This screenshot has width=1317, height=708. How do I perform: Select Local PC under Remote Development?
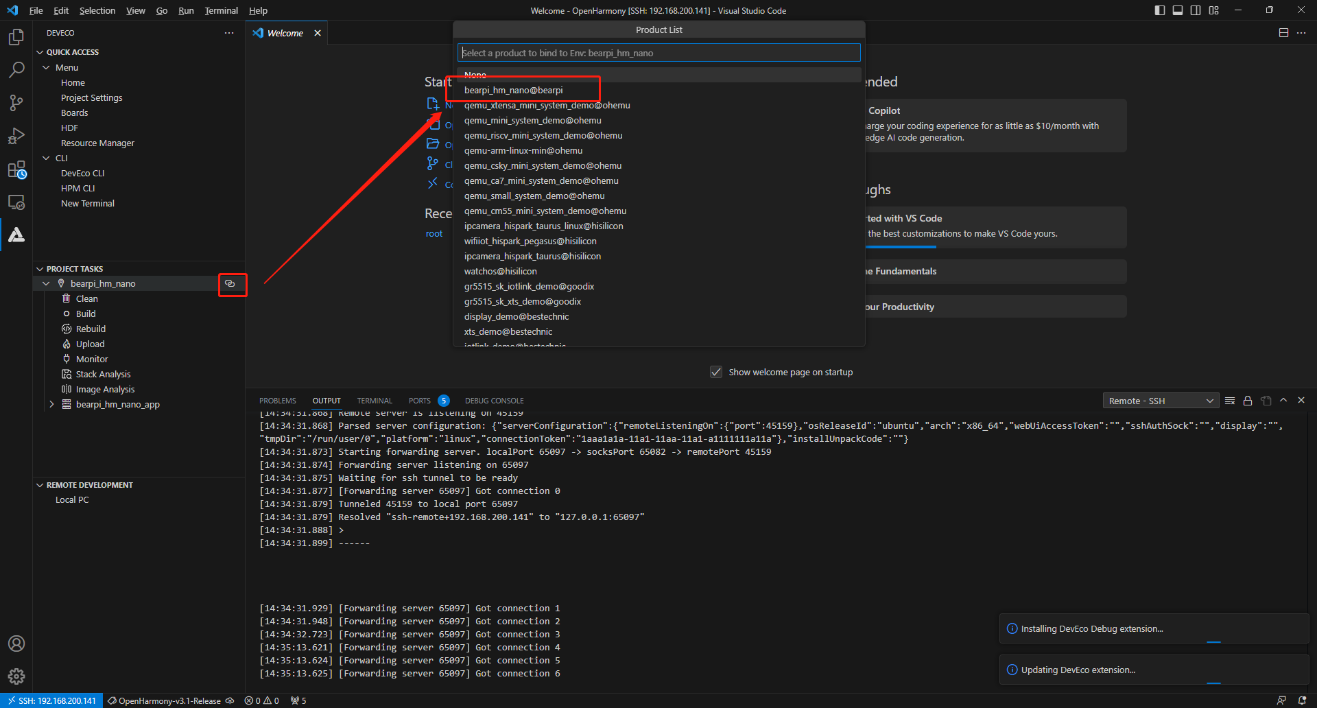point(72,499)
